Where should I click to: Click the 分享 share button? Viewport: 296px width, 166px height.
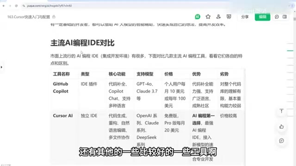pos(245,17)
